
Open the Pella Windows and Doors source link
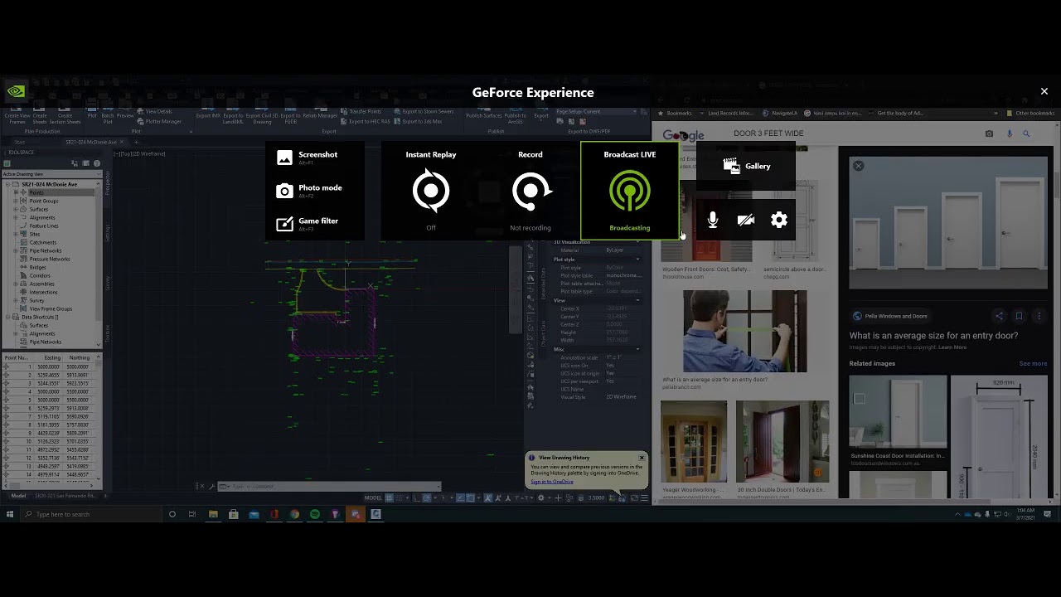click(x=895, y=316)
